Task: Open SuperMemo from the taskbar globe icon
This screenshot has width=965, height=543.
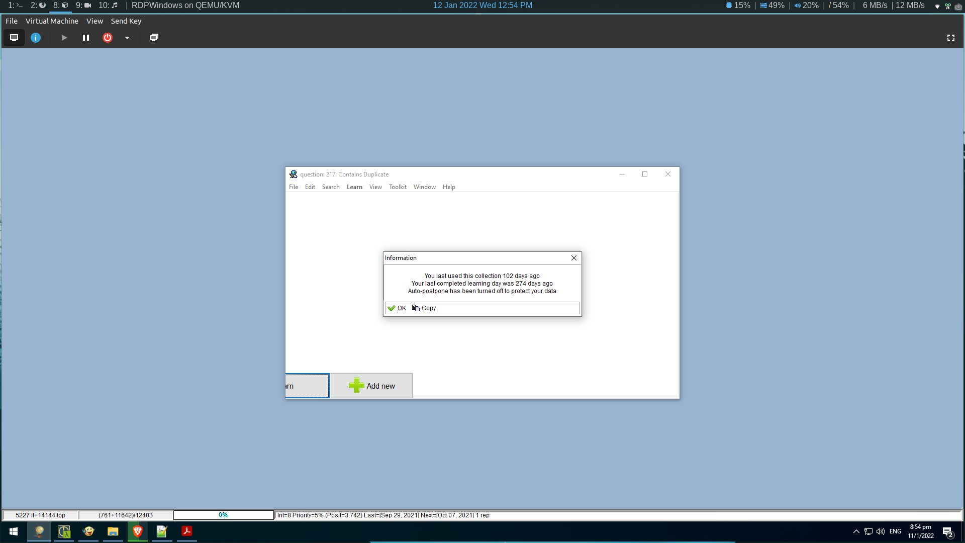Action: tap(39, 532)
